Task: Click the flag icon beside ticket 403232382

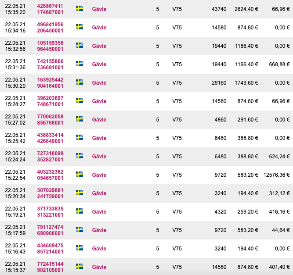Action: [x=80, y=174]
